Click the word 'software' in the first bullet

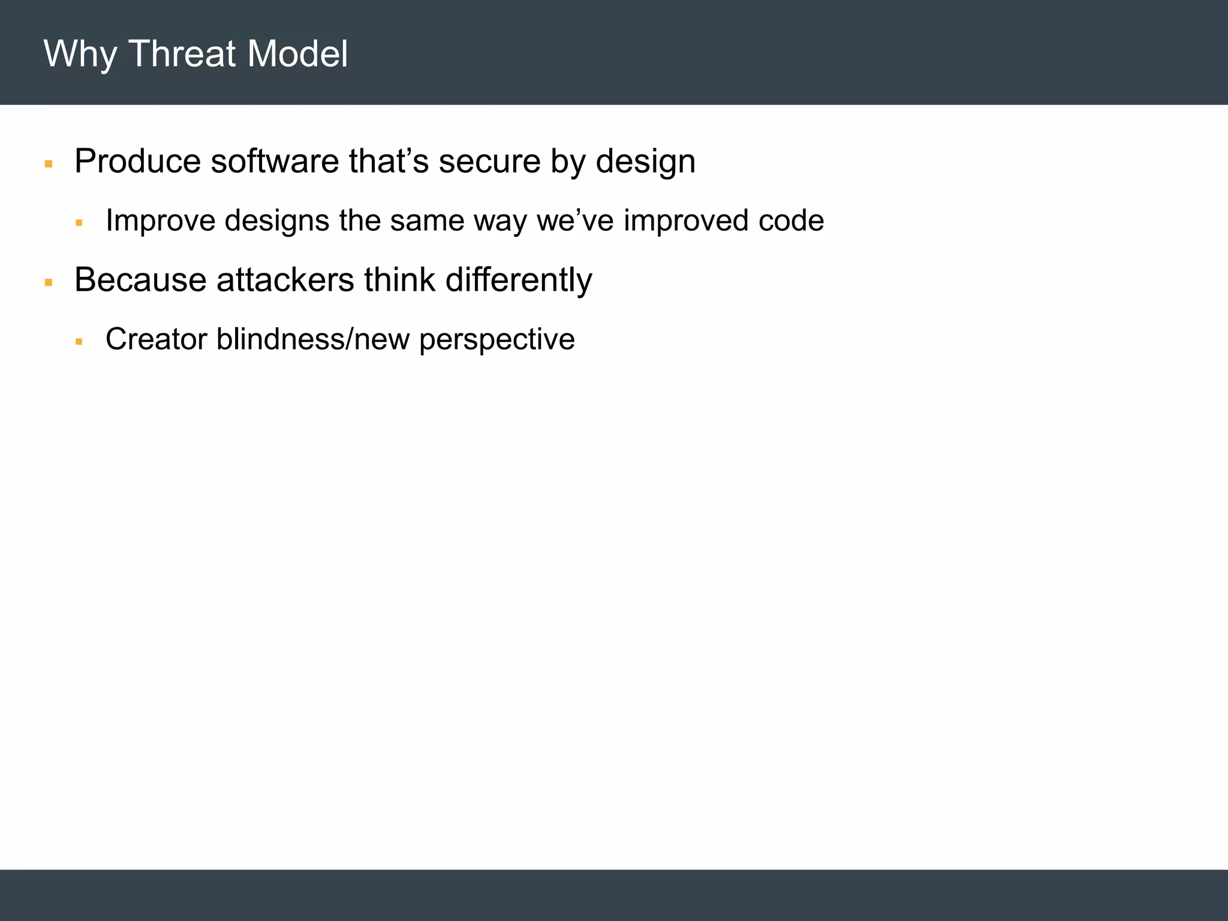pos(275,161)
